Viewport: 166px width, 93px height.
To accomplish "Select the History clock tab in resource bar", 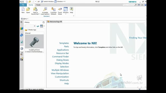I will pyautogui.click(x=22, y=48).
